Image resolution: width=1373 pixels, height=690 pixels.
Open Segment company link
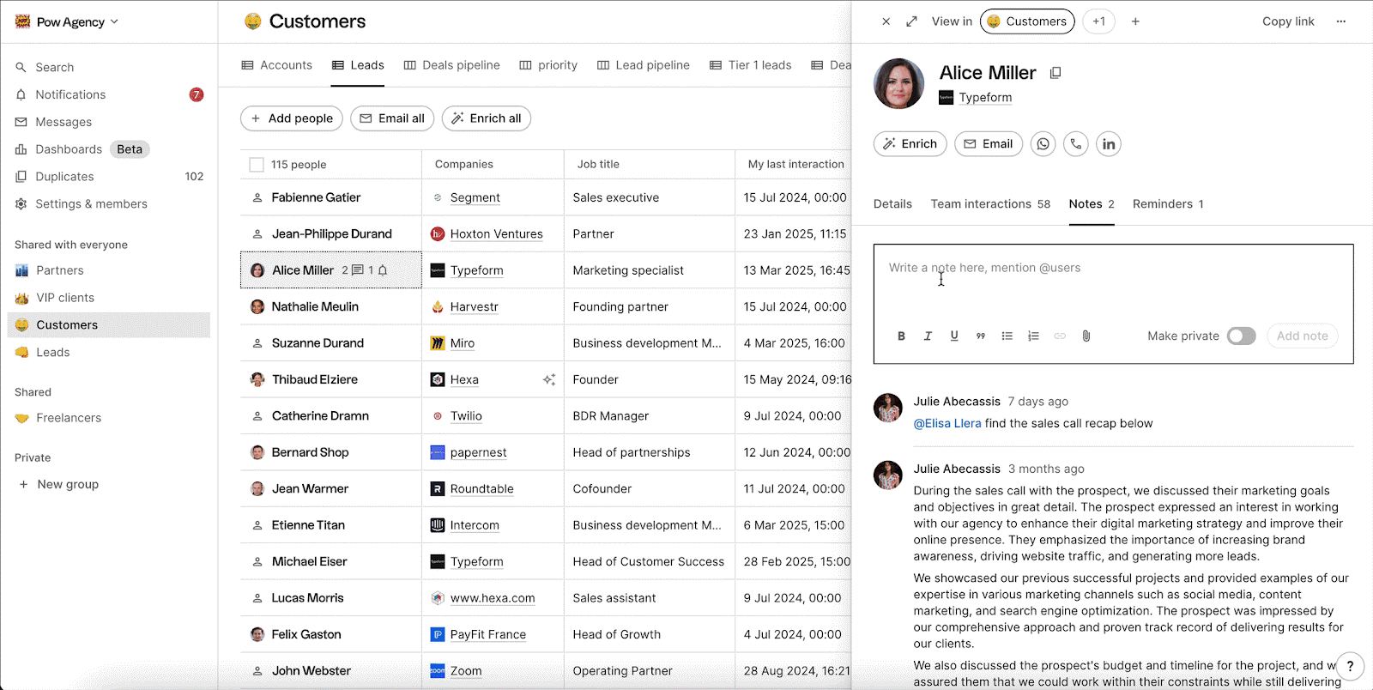475,197
